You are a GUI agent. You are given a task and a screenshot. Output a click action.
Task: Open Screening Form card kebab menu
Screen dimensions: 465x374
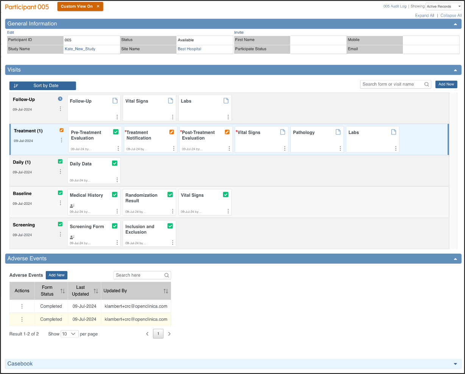(117, 243)
